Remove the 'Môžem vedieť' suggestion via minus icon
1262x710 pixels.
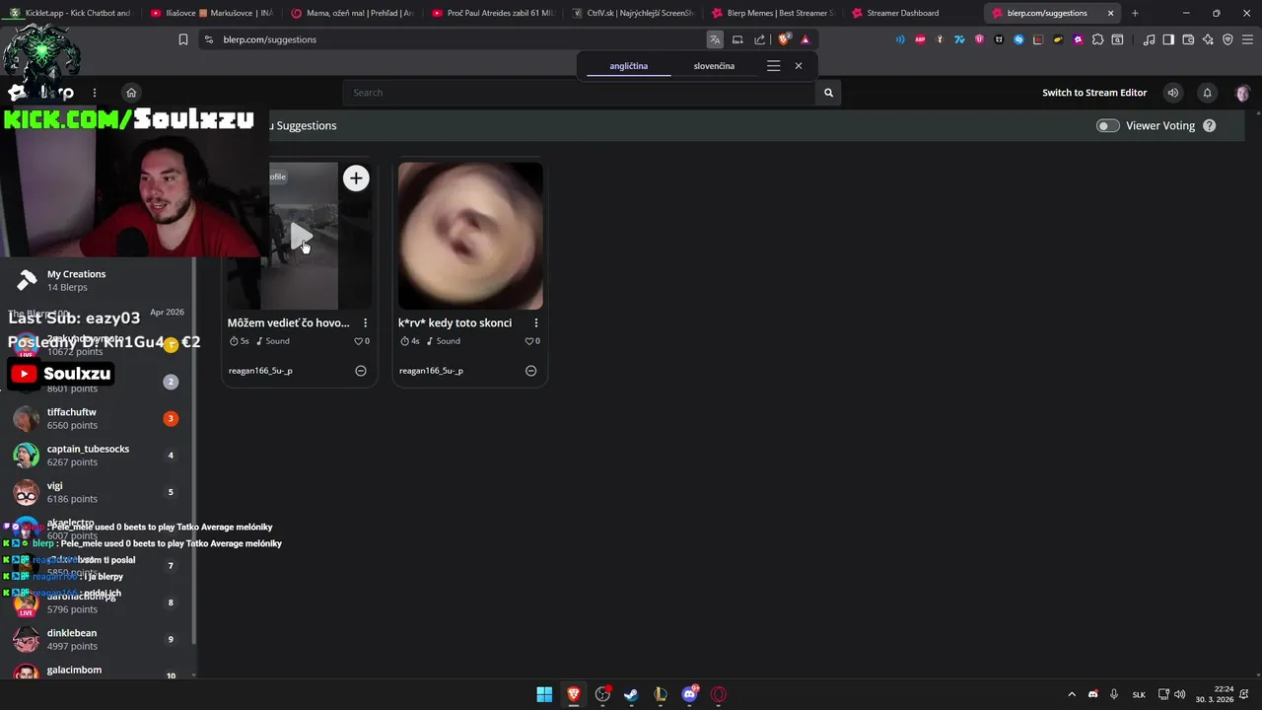[x=361, y=371]
